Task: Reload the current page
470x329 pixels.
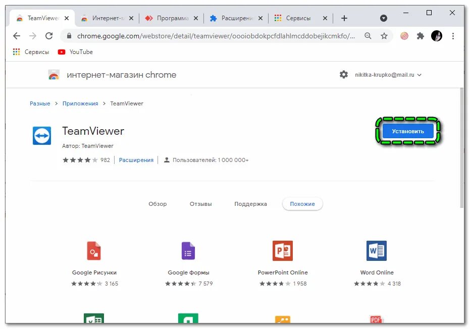Action: tap(49, 36)
